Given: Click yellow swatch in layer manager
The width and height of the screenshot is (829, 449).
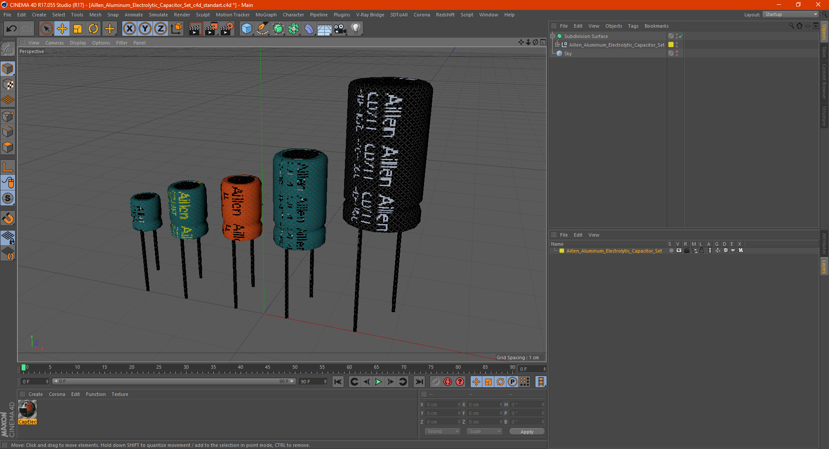Looking at the screenshot, I should [562, 251].
